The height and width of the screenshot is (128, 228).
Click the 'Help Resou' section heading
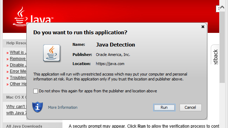coord(16,43)
